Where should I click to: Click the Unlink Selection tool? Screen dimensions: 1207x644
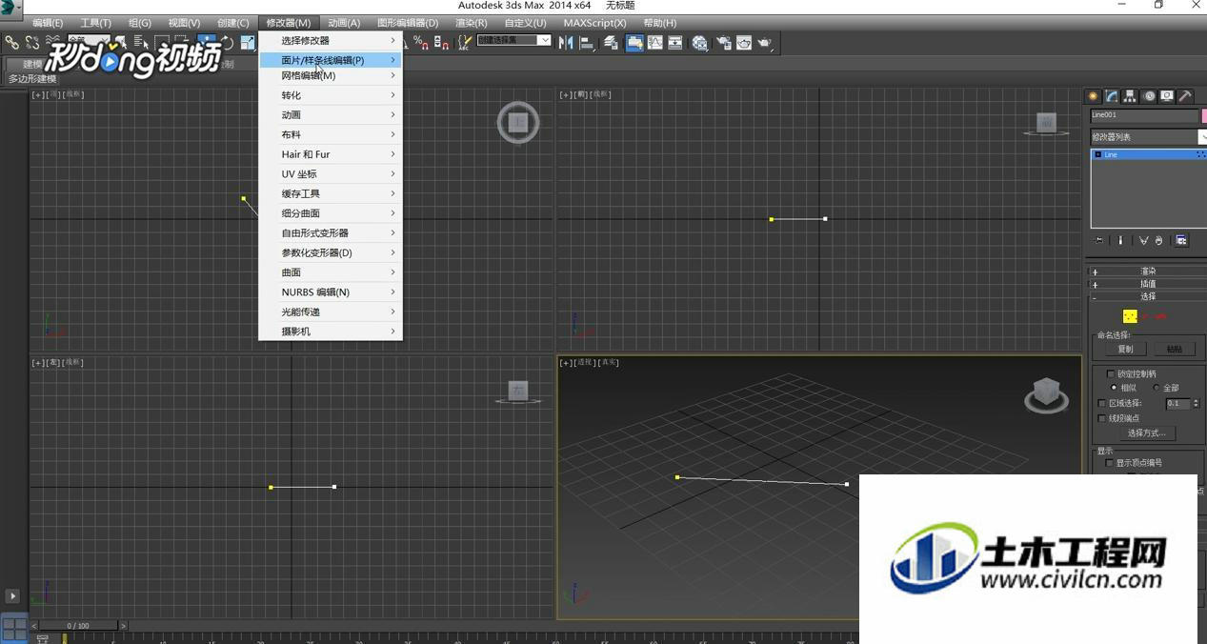[32, 42]
